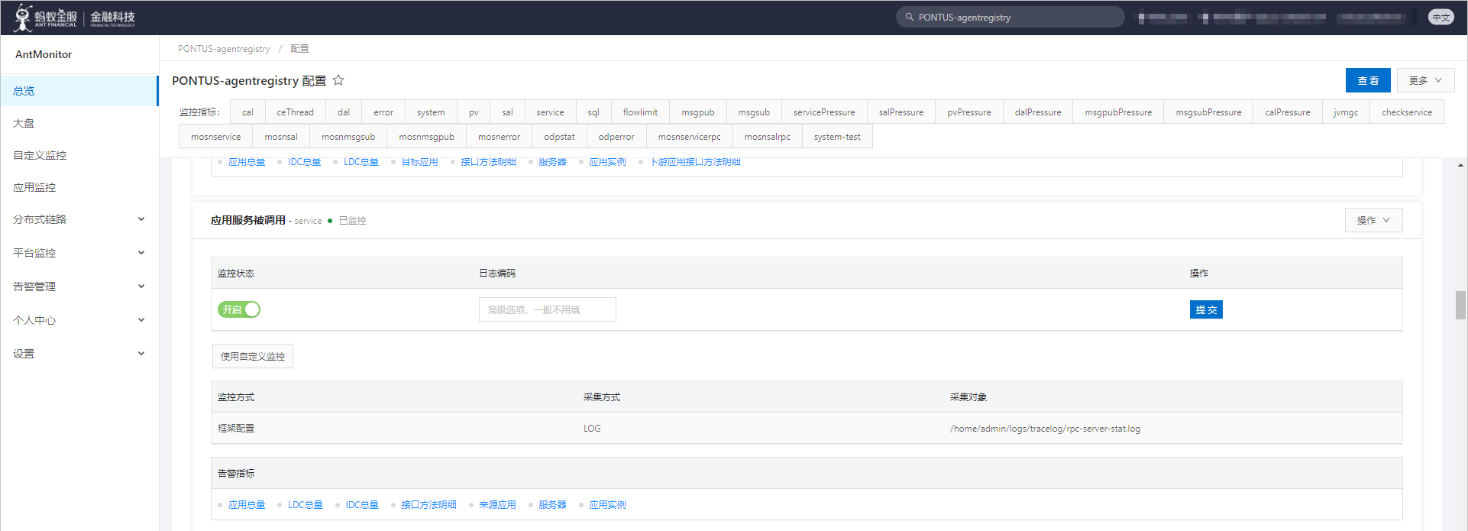This screenshot has height=531, width=1468.
Task: Select the dal metric tab
Action: point(344,112)
